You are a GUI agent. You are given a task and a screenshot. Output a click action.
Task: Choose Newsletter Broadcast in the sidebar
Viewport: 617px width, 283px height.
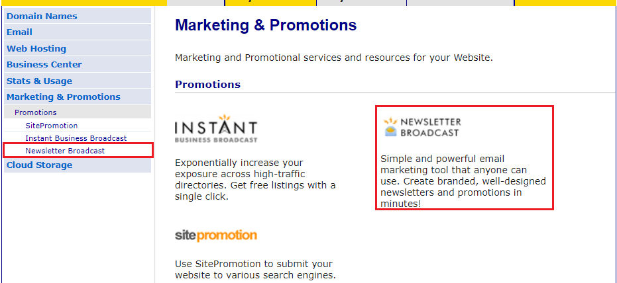pos(65,151)
